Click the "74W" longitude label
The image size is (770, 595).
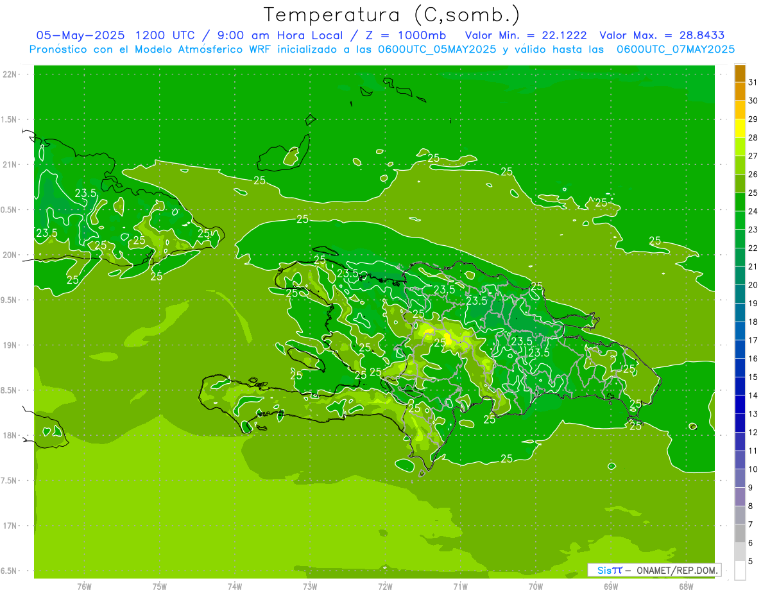pos(235,587)
